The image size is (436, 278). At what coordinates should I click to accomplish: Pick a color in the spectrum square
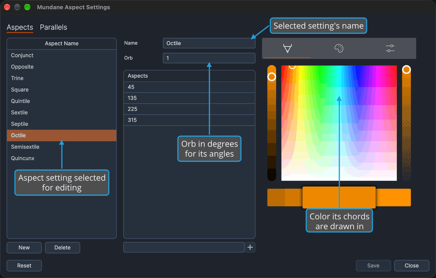[339, 123]
